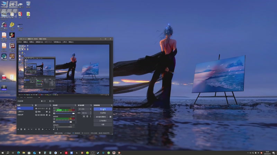
Task: Open virtual camera settings gear icon
Action: [x=110, y=117]
